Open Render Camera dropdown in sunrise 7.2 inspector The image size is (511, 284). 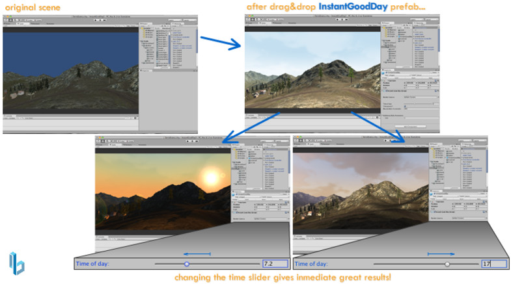tap(271, 219)
